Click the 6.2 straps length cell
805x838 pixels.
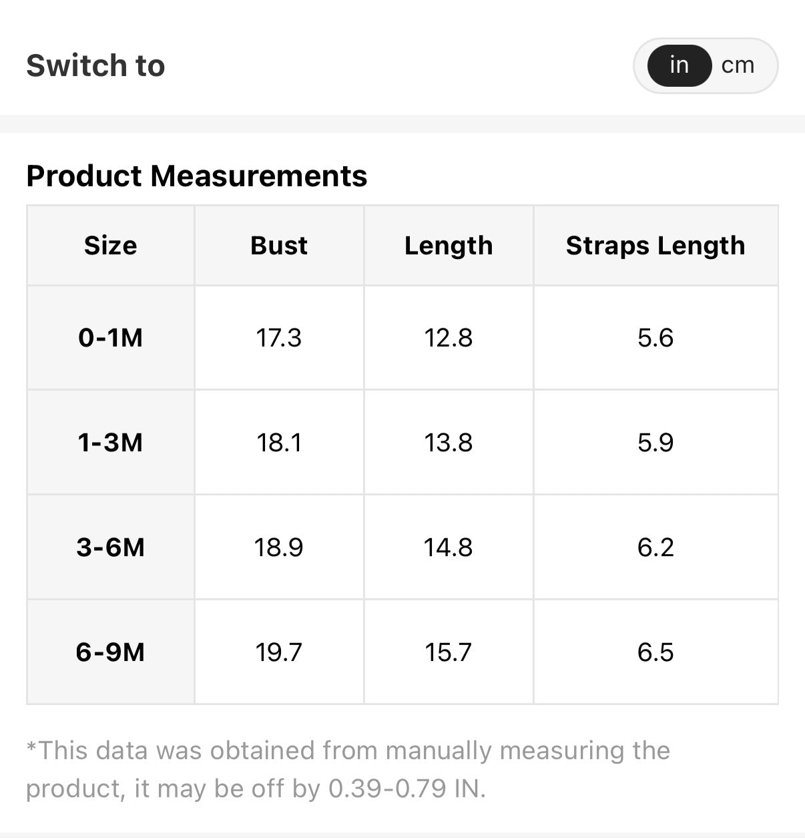coord(655,548)
